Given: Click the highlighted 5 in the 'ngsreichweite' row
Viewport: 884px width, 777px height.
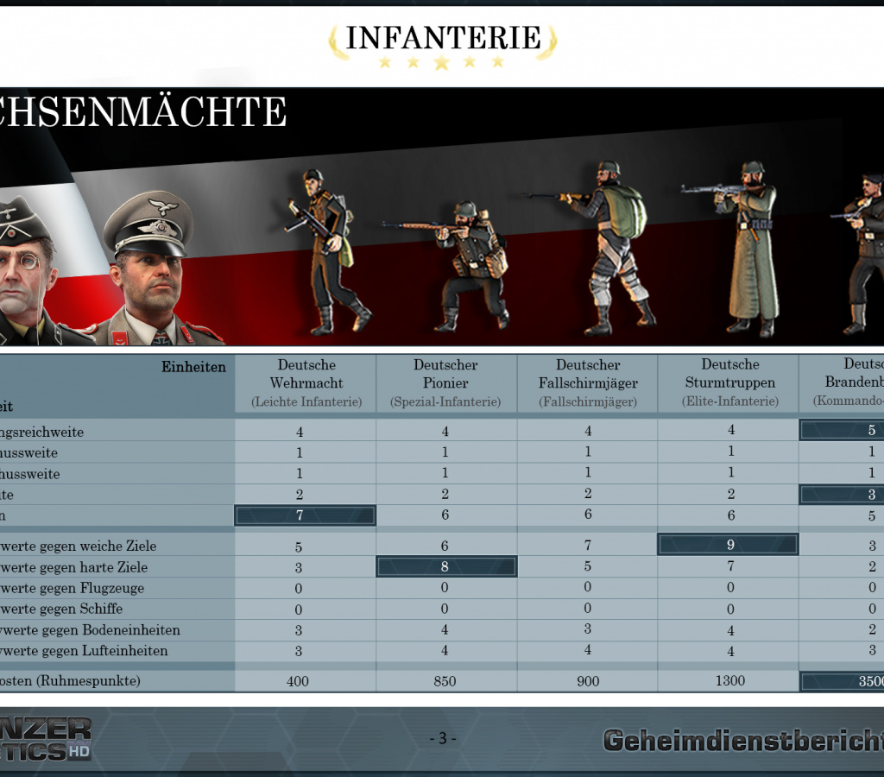Looking at the screenshot, I should [843, 430].
